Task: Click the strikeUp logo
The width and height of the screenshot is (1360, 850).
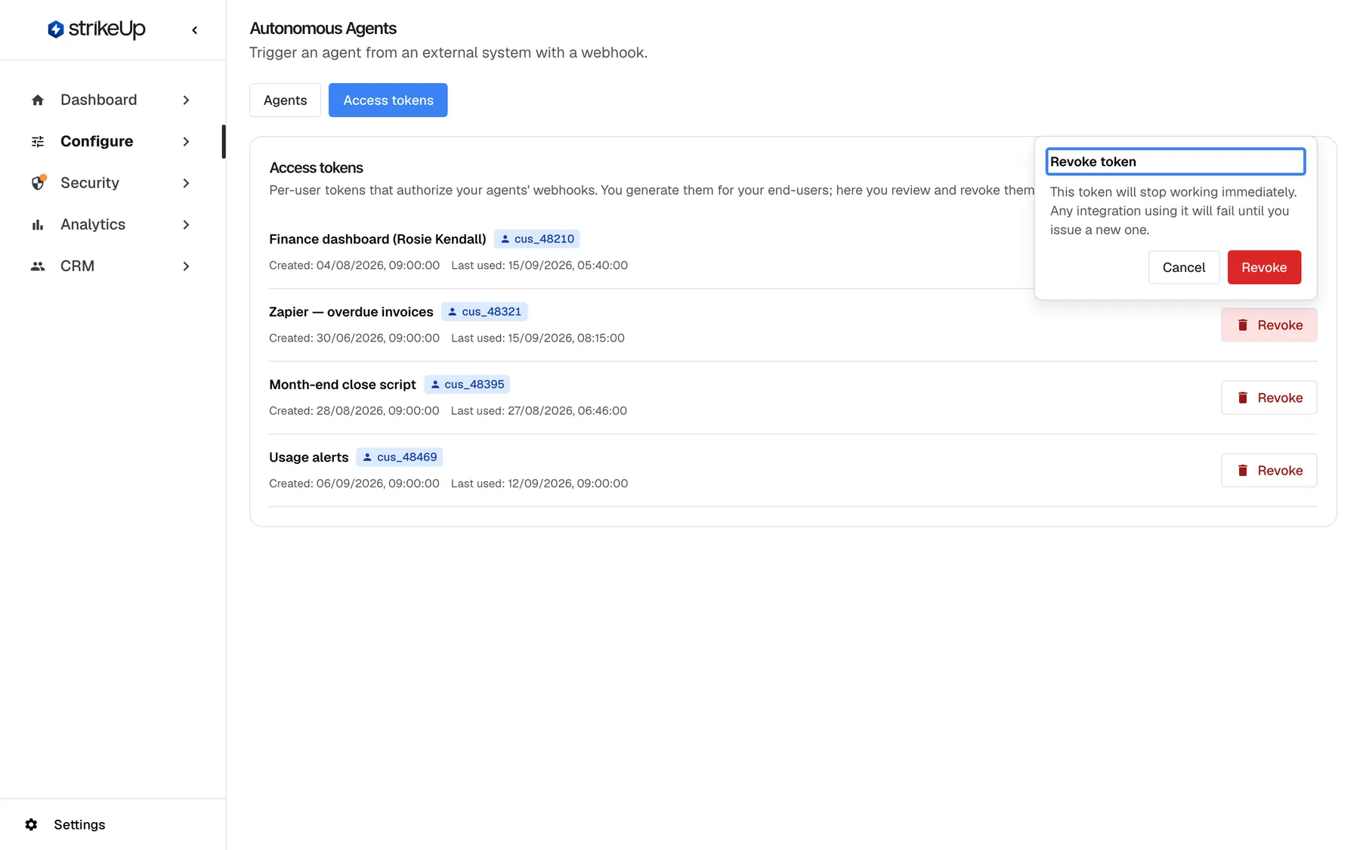Action: point(97,29)
